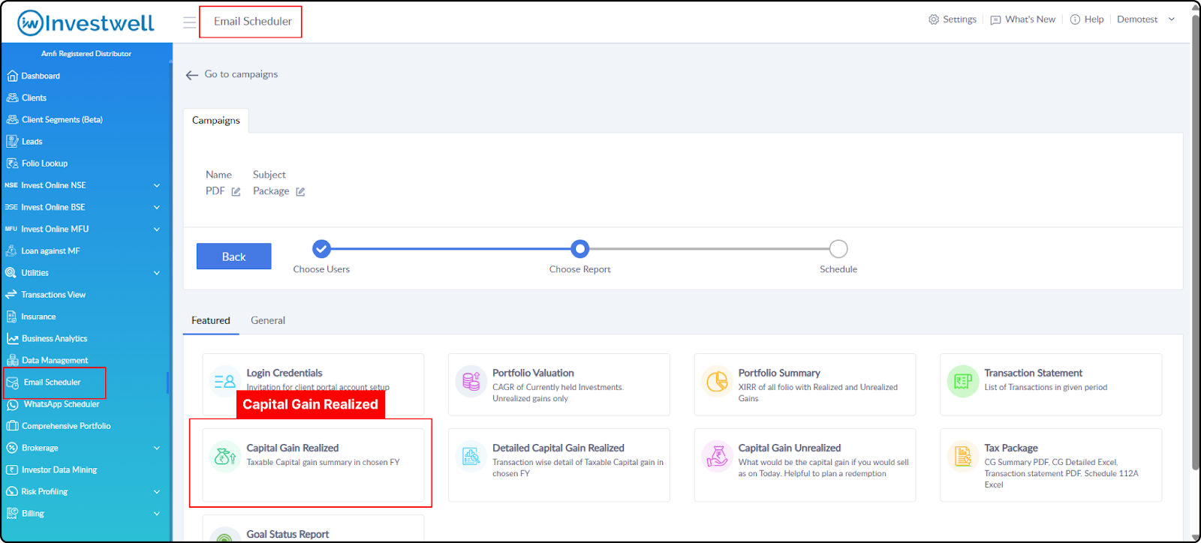Open the Go to campaigns link
1201x543 pixels.
(x=241, y=74)
